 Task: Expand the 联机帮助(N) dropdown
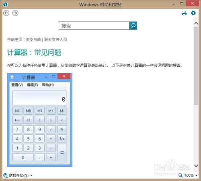[31, 175]
